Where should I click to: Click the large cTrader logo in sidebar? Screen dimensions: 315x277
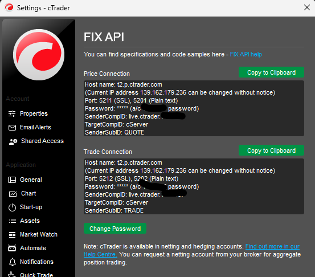click(x=39, y=55)
